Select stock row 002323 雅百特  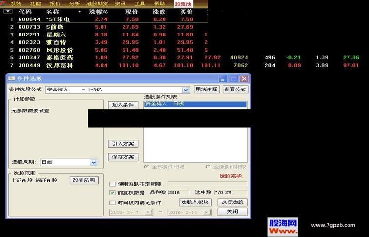(104, 42)
